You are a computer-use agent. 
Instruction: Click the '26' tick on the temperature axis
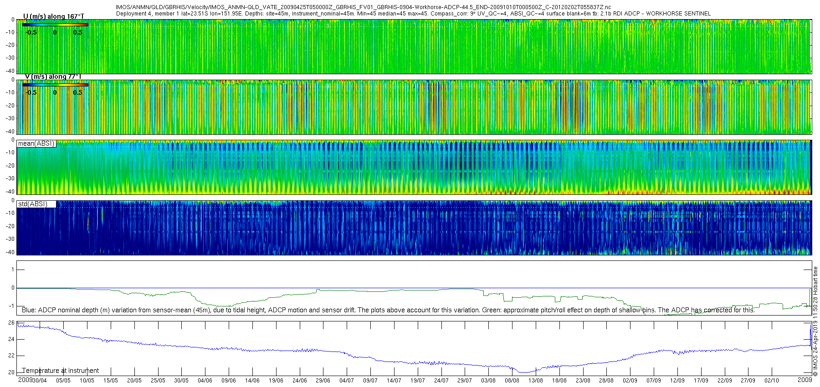pos(11,323)
